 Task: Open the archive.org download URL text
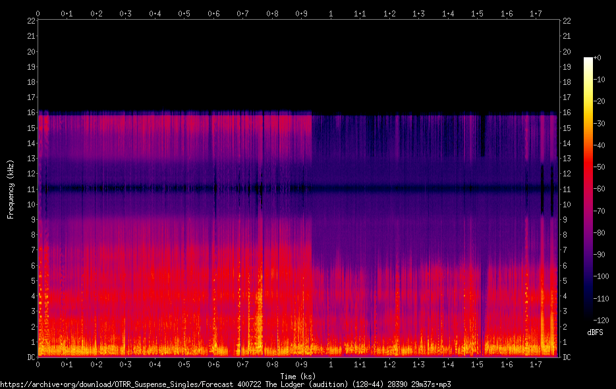coord(225,384)
